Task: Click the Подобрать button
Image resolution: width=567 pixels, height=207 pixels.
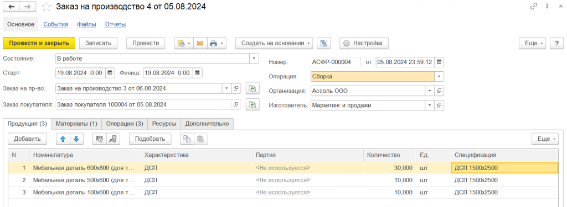Action: pyautogui.click(x=150, y=139)
